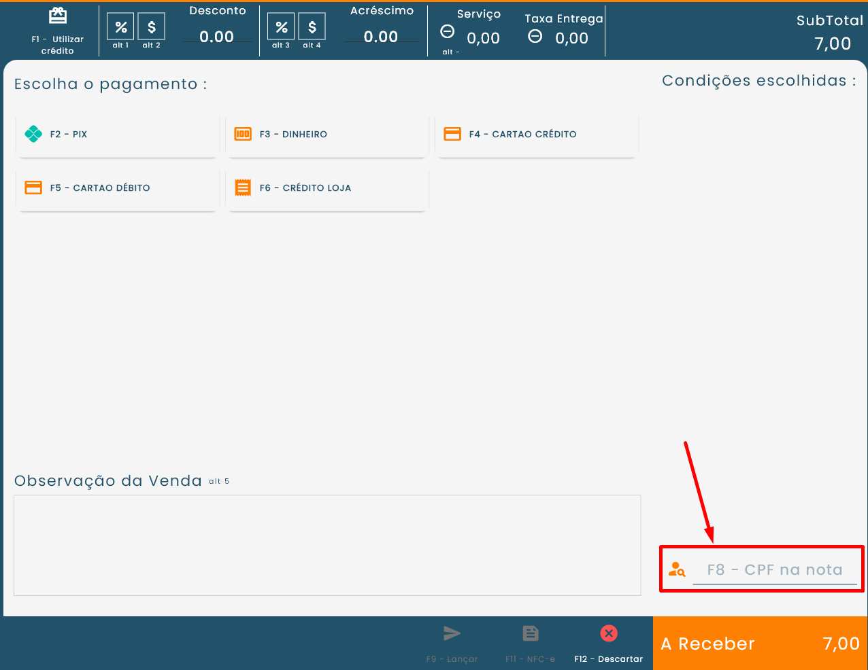Select percent discount icon alt 1
The image size is (868, 670).
[120, 27]
